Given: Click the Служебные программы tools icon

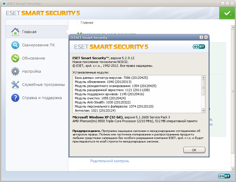Looking at the screenshot, I should click(x=15, y=85).
